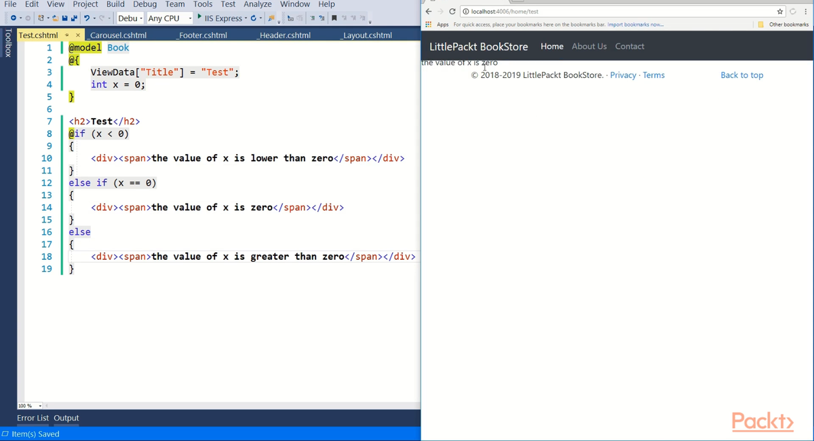Bookmark this page with the star icon
The height and width of the screenshot is (441, 814).
(780, 12)
